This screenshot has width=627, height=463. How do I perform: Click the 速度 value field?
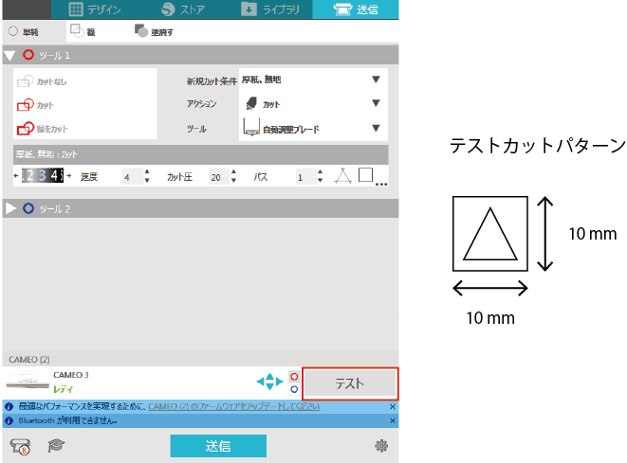(132, 177)
